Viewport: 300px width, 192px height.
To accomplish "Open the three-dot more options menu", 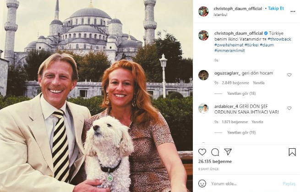I will [293, 11].
